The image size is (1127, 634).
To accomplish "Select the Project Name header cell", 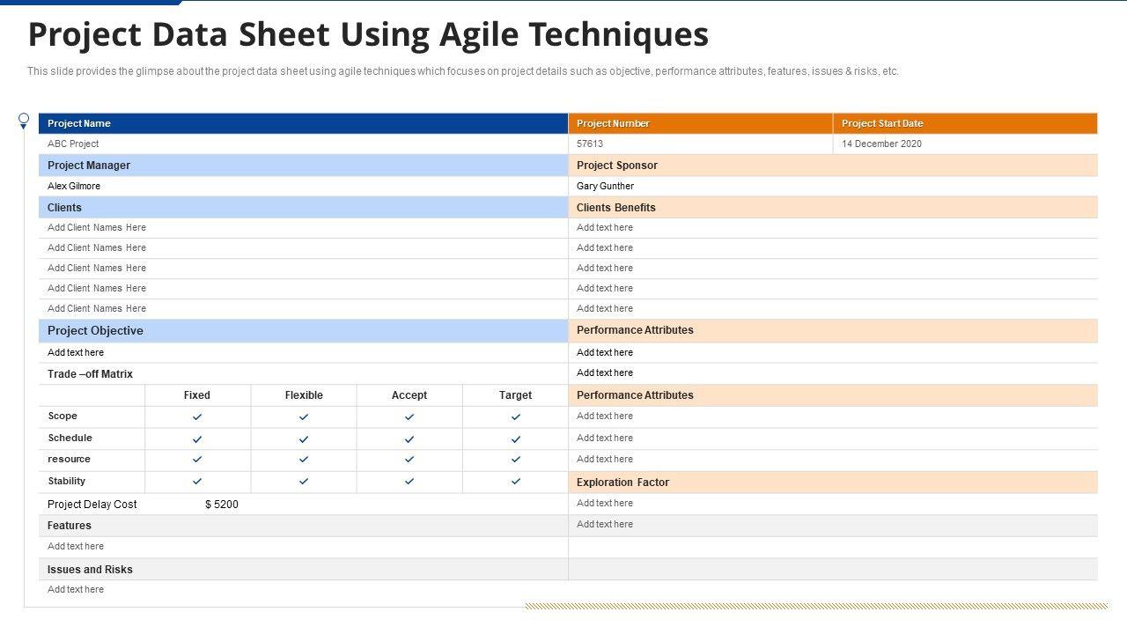I will coord(79,123).
